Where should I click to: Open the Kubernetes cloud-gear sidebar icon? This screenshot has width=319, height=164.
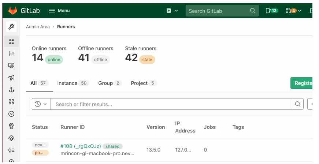coord(11,138)
